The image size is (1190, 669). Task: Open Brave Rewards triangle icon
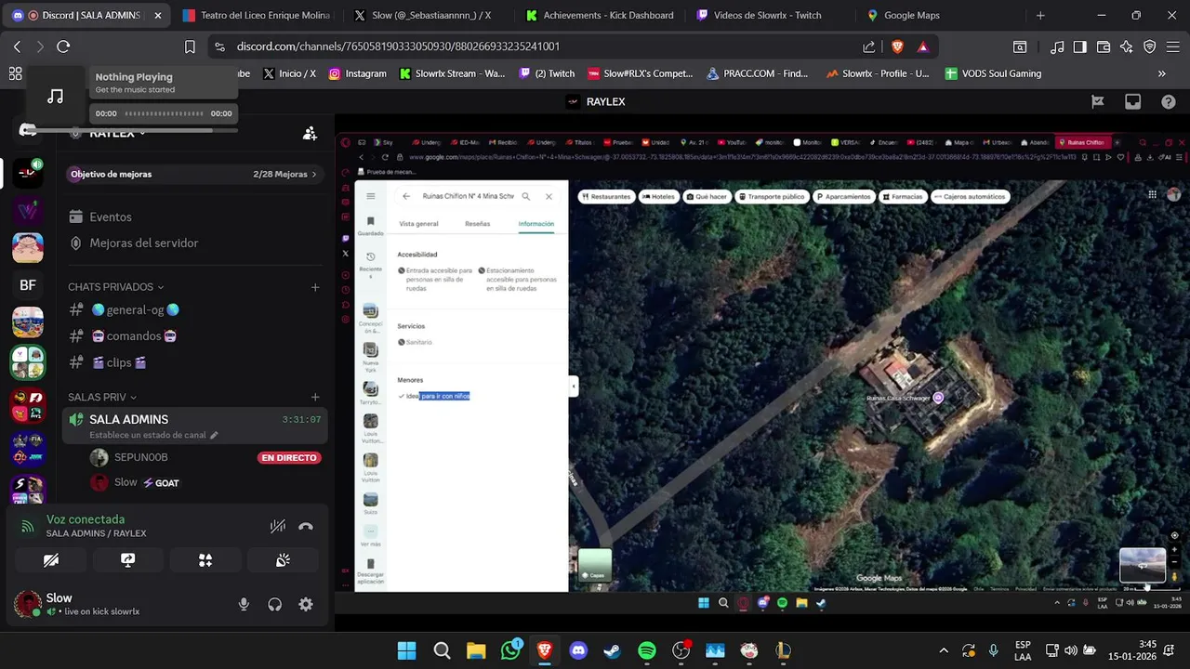click(x=922, y=46)
